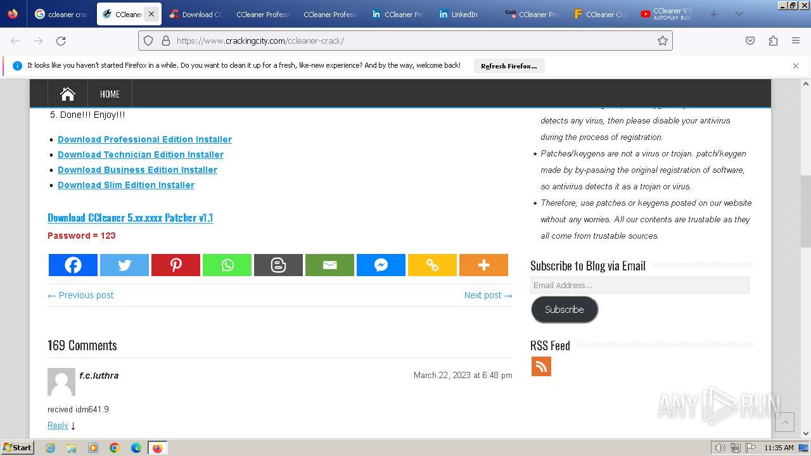This screenshot has width=811, height=456.
Task: Switch to the 'ccleaner crac' Google tab
Action: click(x=61, y=14)
